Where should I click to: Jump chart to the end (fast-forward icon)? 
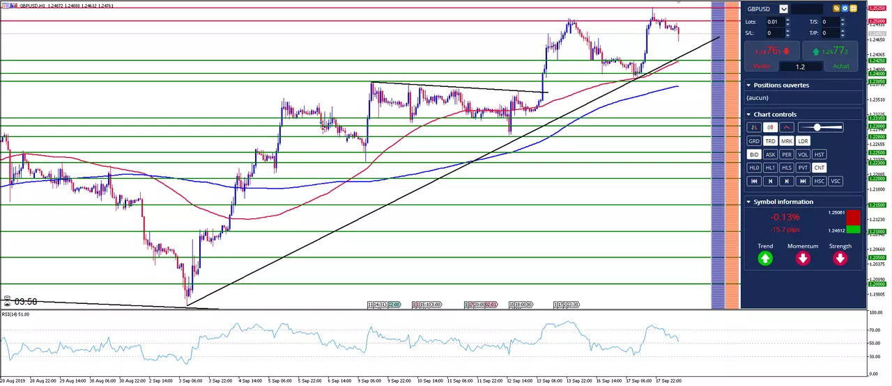click(x=803, y=181)
